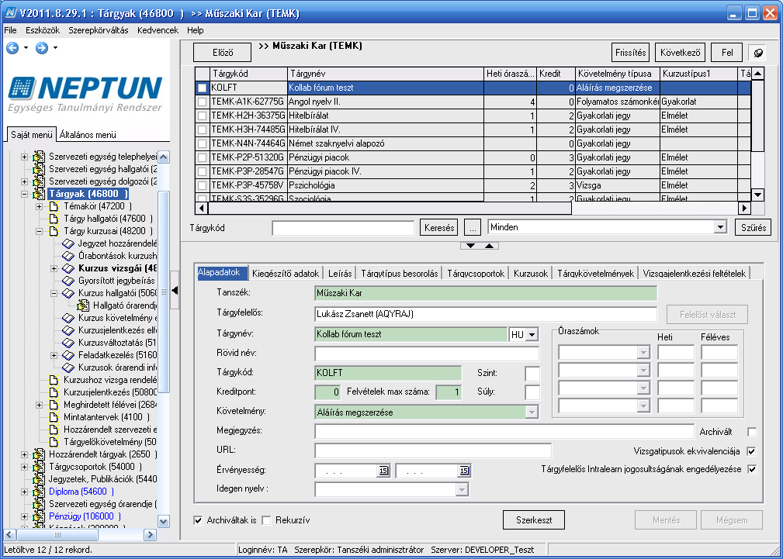Check the KOLFT row checkbox
Screen dimensions: 783x559
[x=202, y=88]
